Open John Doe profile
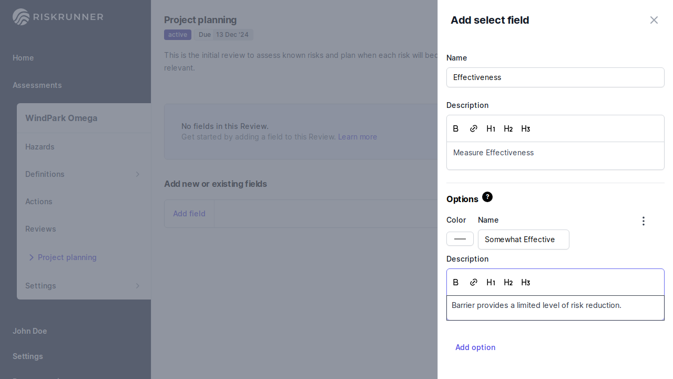Image resolution: width=673 pixels, height=379 pixels. [x=30, y=331]
